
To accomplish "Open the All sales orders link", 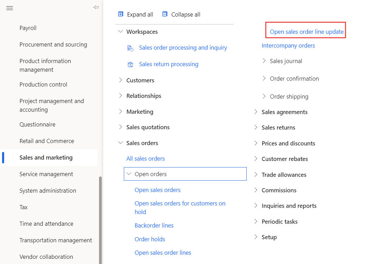I will 146,159.
